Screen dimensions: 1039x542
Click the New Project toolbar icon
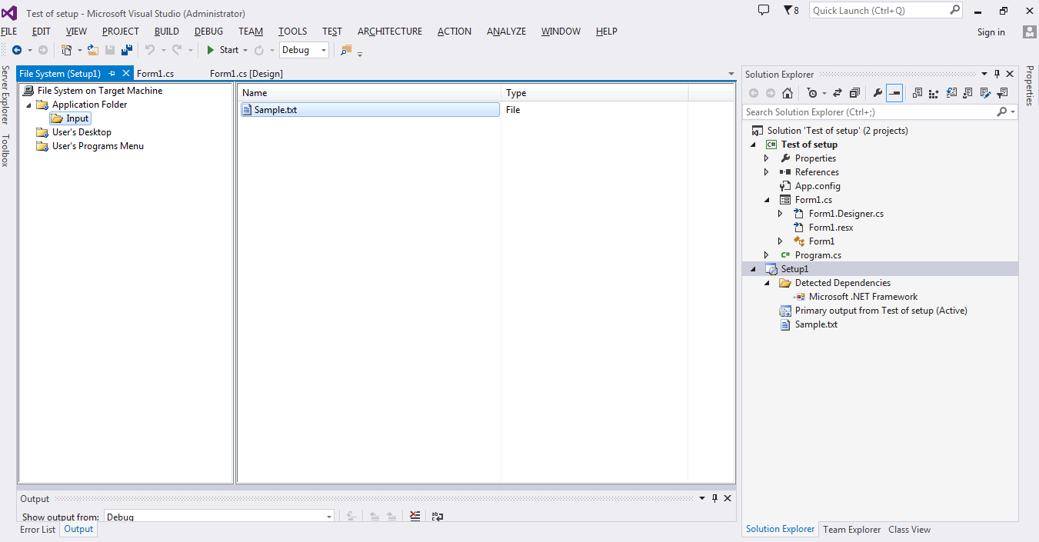pos(67,50)
